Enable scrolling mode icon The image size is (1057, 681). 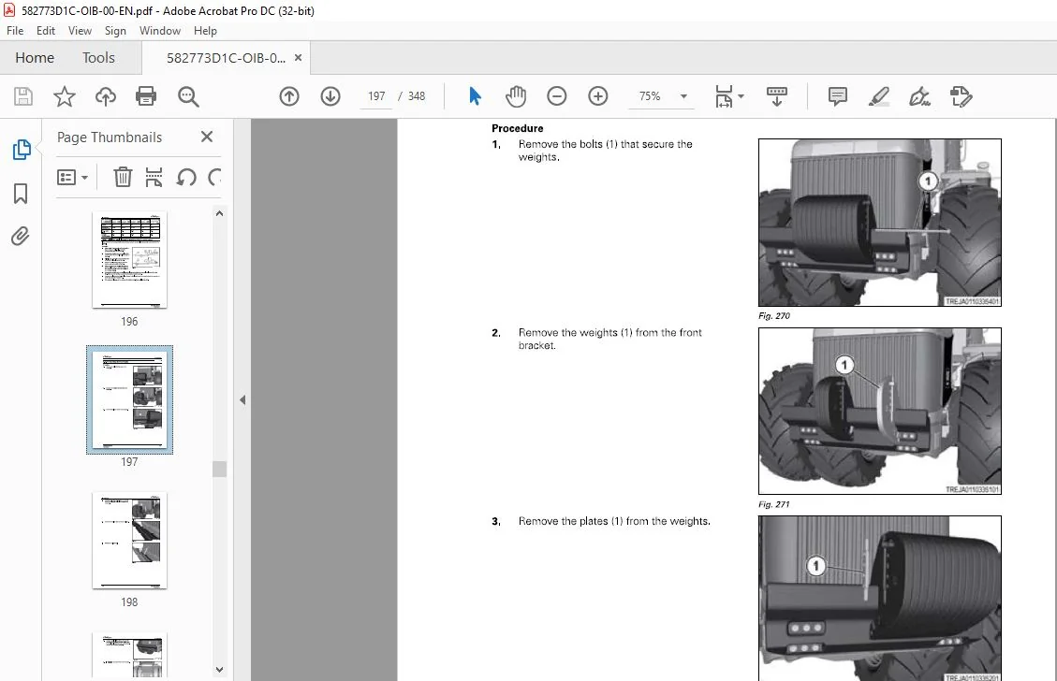(x=776, y=96)
